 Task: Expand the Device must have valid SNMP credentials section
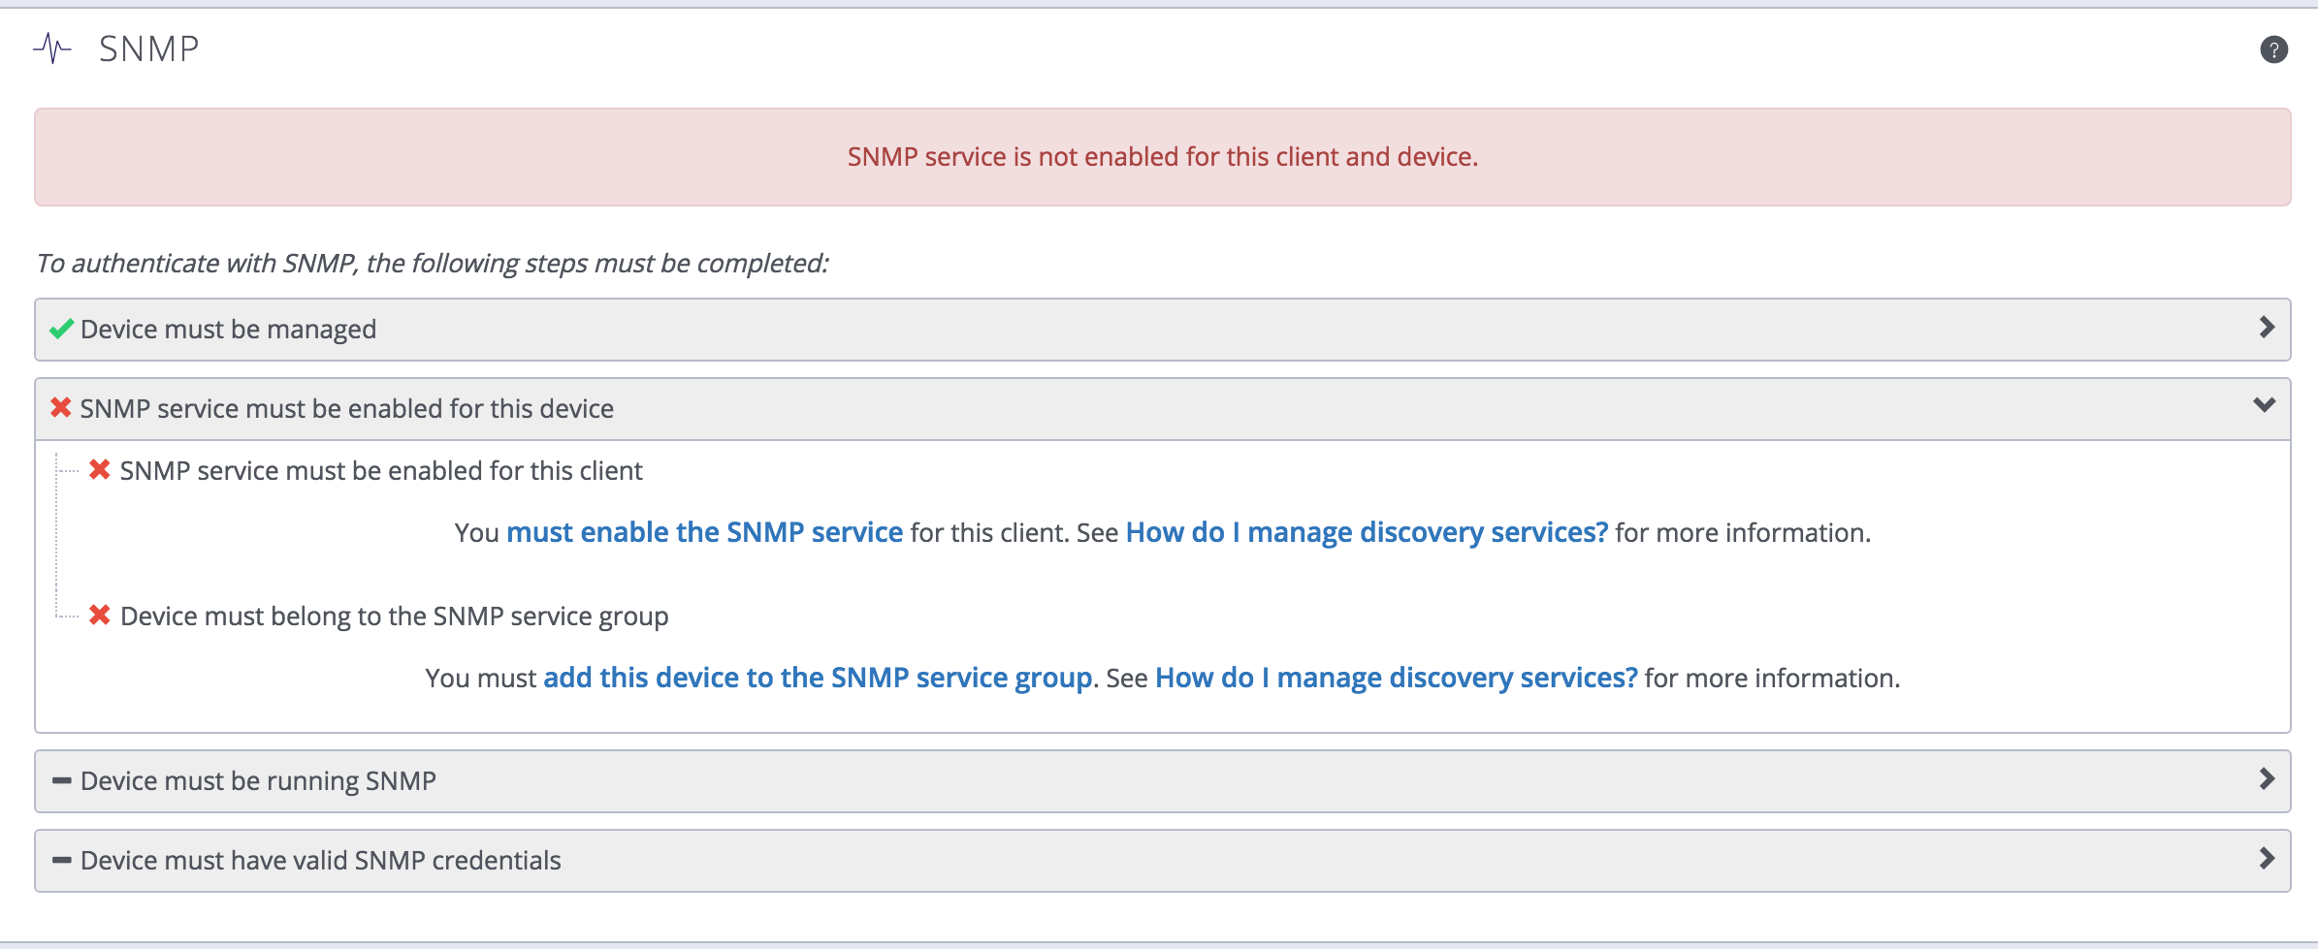[x=2267, y=859]
